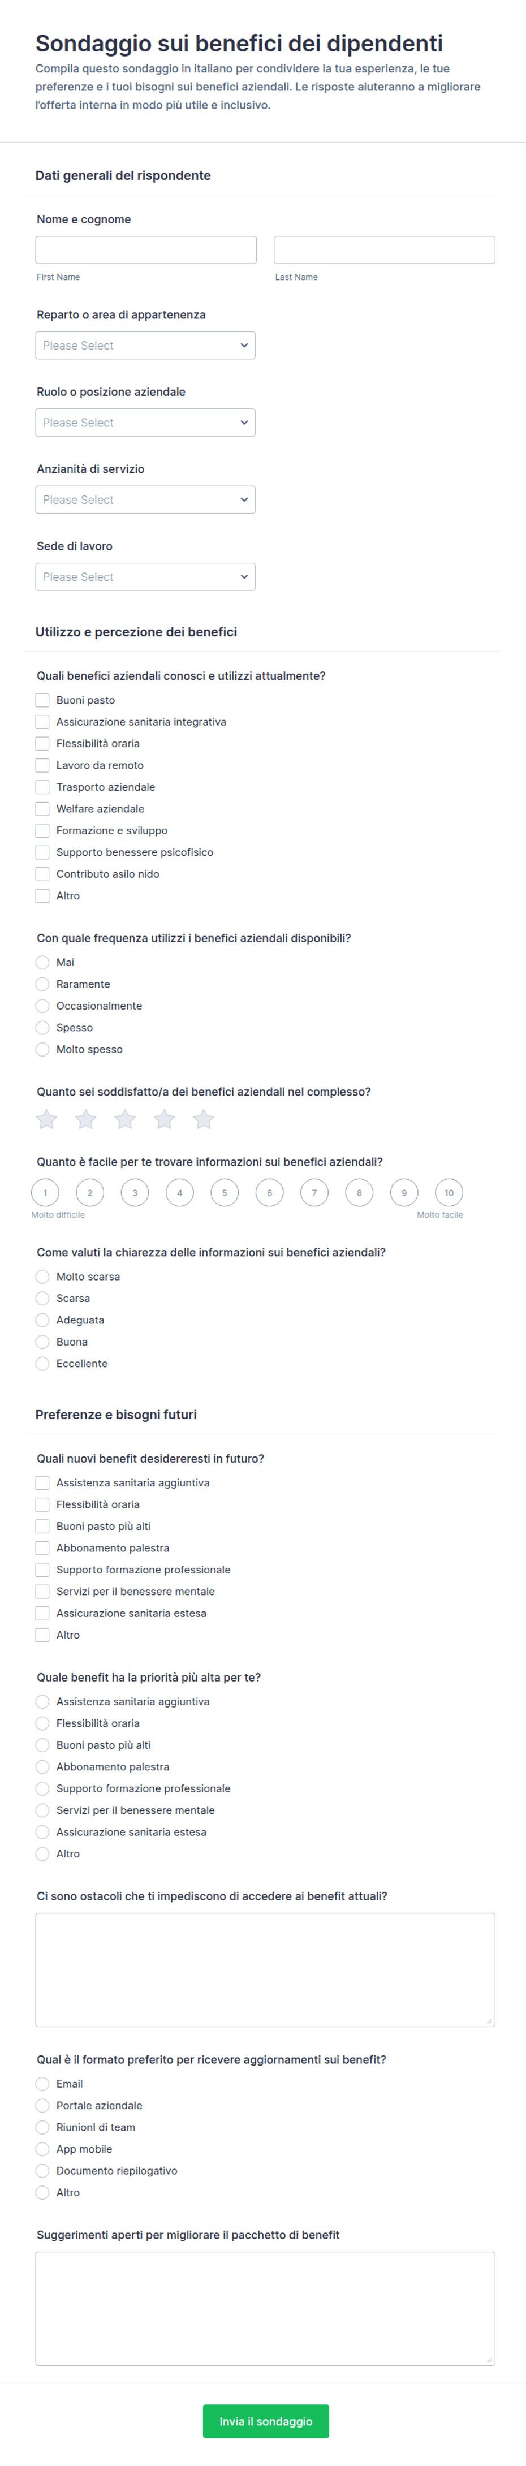Click the first satisfaction star

click(x=46, y=1119)
